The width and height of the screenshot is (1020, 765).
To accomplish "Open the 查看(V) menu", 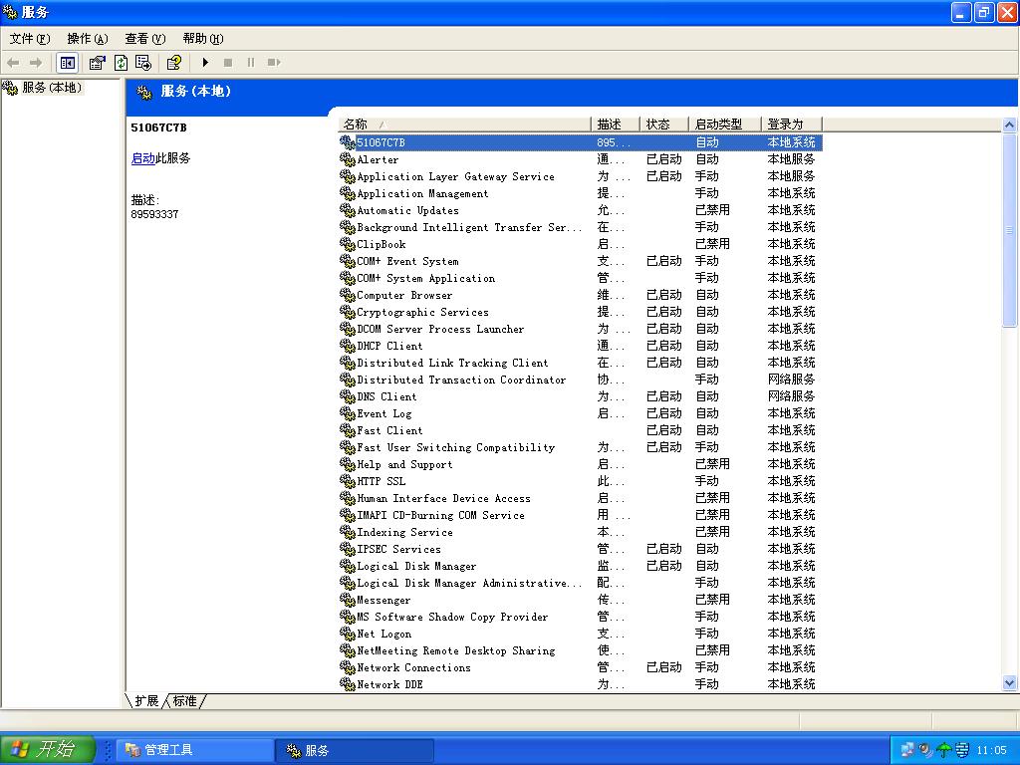I will pos(144,39).
